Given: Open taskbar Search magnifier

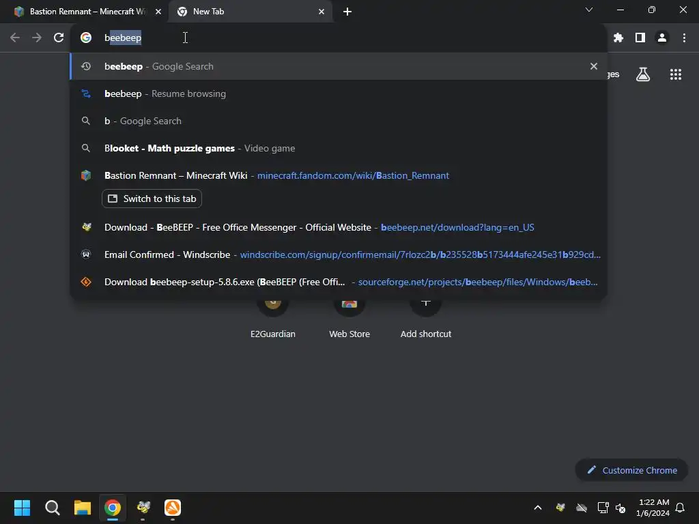Looking at the screenshot, I should tap(52, 508).
